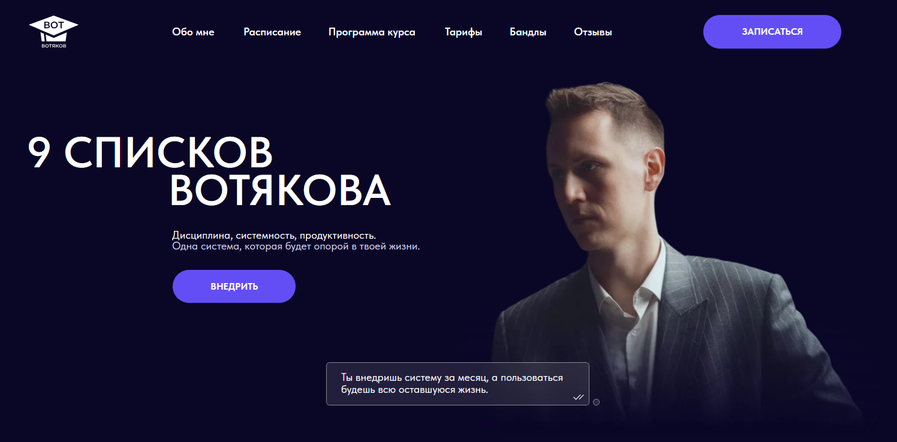This screenshot has height=442, width=897.
Task: Click the message bubble about внедришь систему
Action: 457,384
